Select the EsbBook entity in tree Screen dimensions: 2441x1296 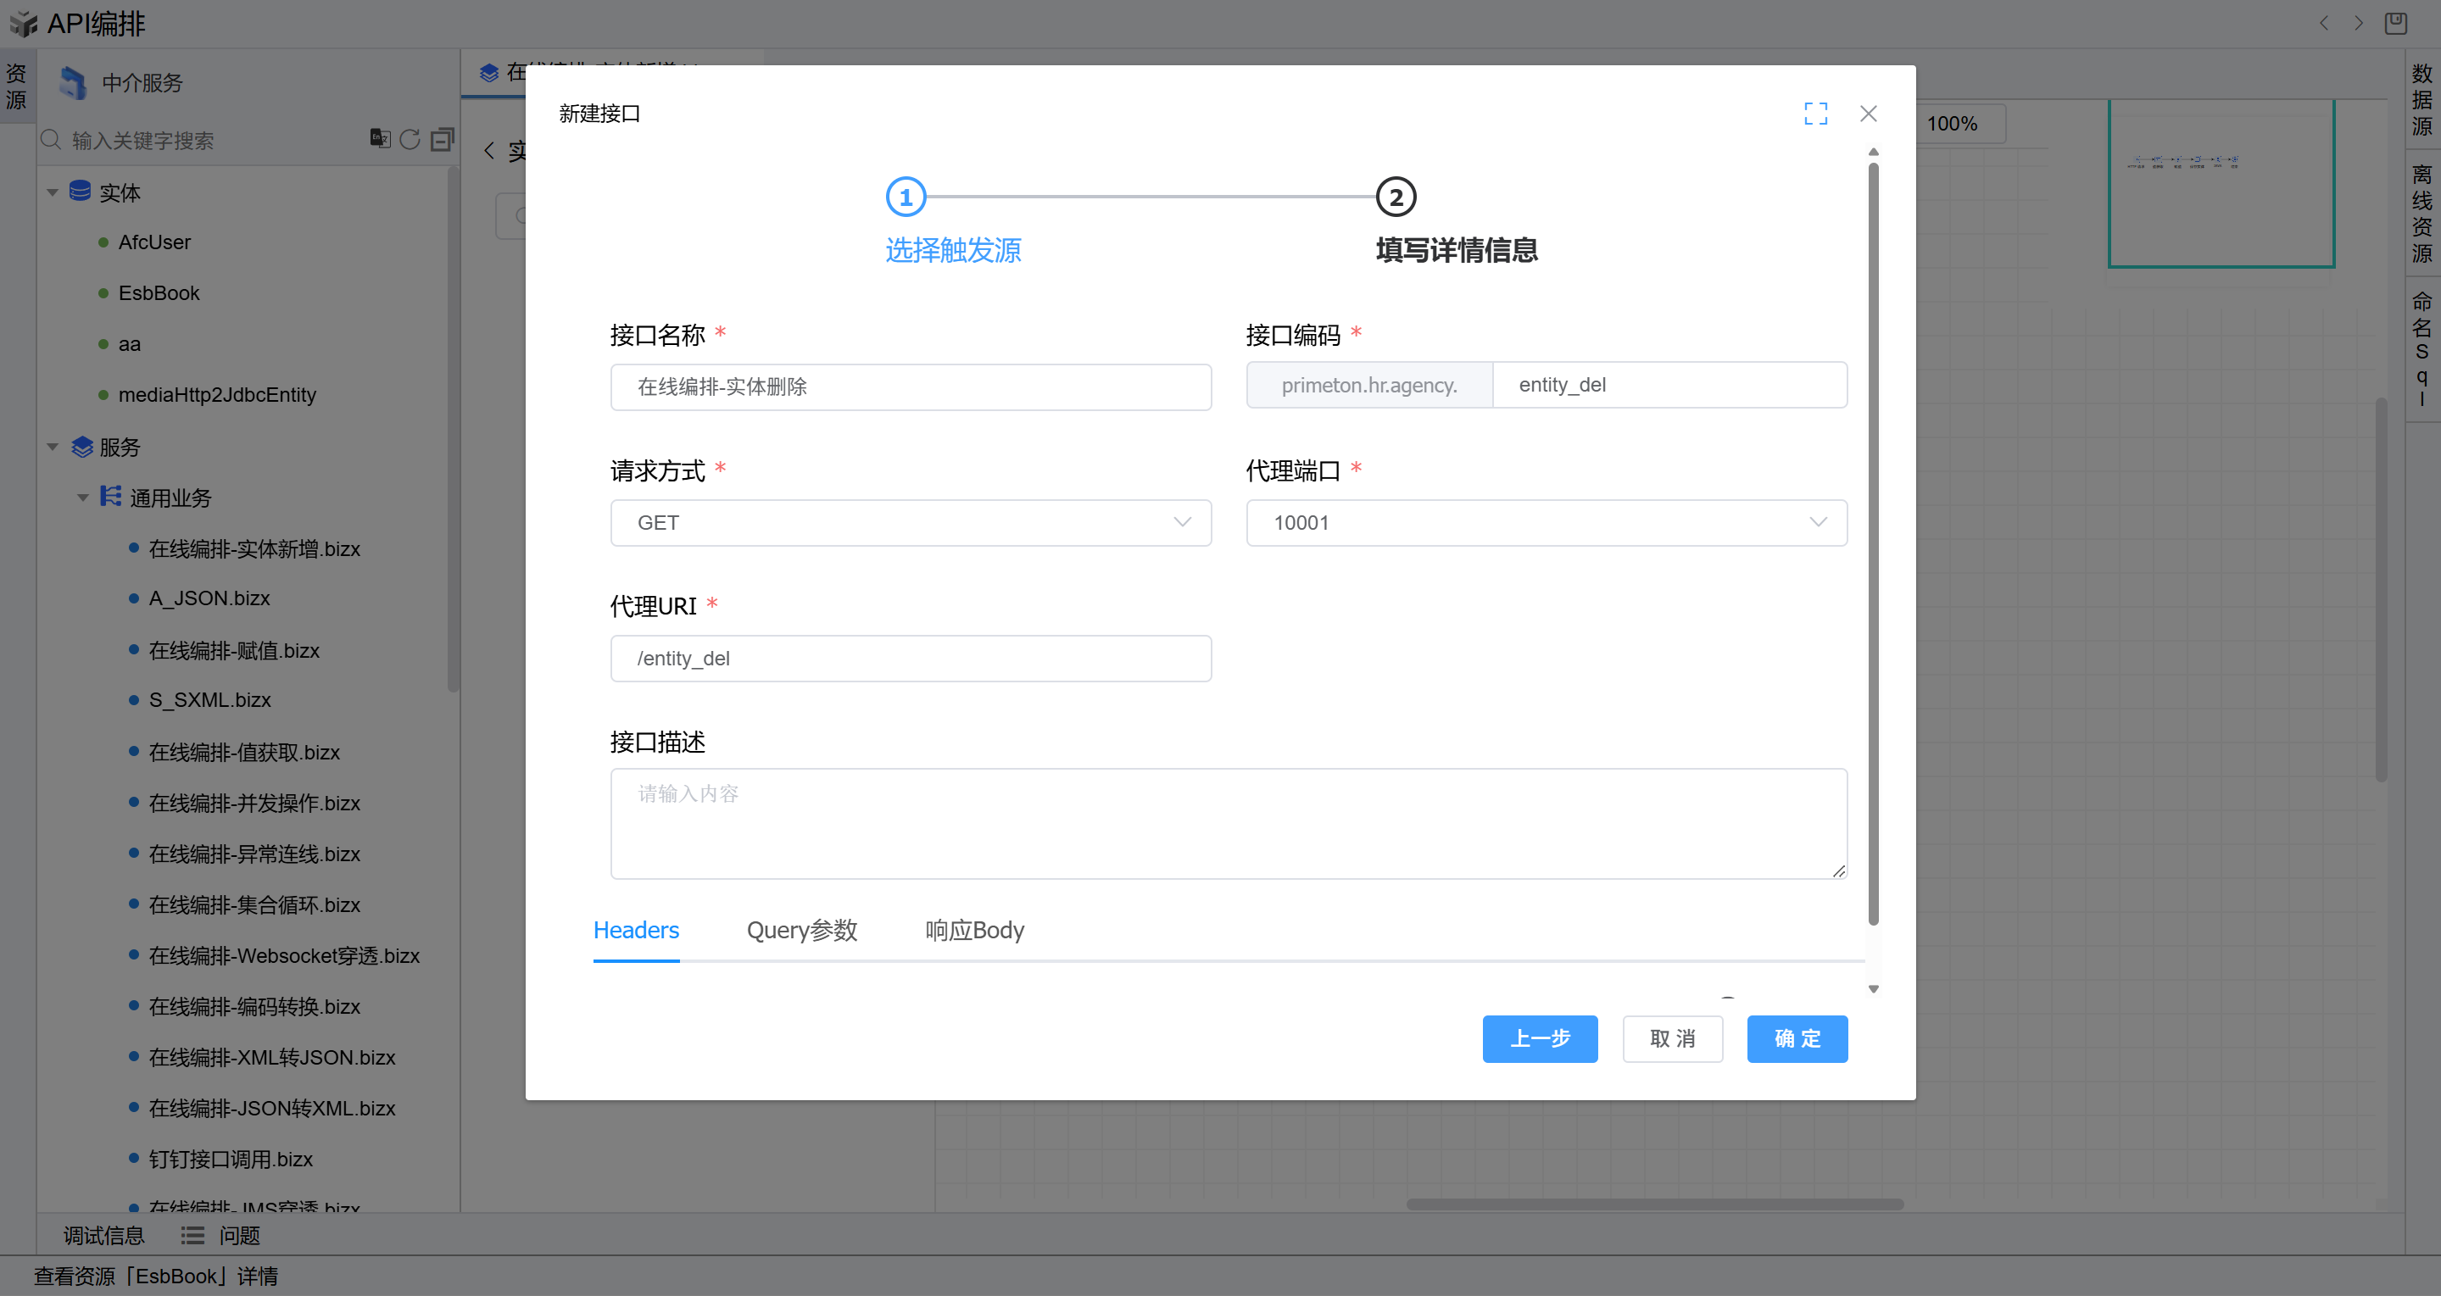pos(159,292)
